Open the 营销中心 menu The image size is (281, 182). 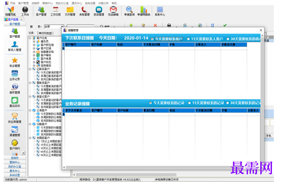[x=47, y=3]
